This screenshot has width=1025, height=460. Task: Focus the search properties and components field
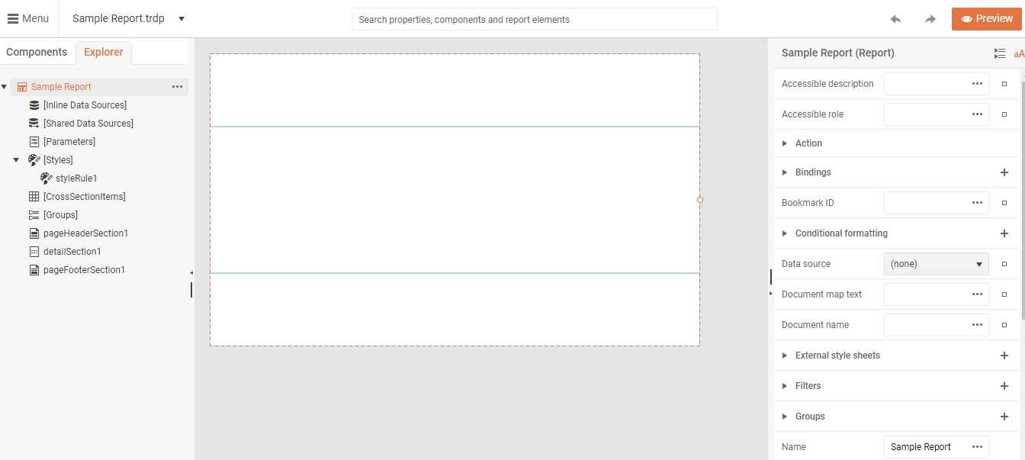tap(534, 19)
